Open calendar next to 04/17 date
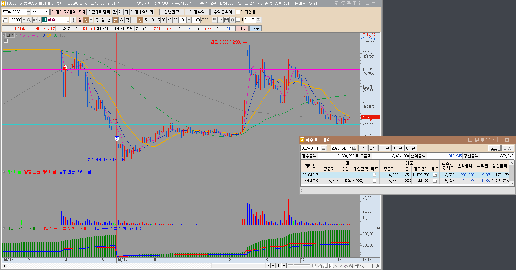 [259, 20]
